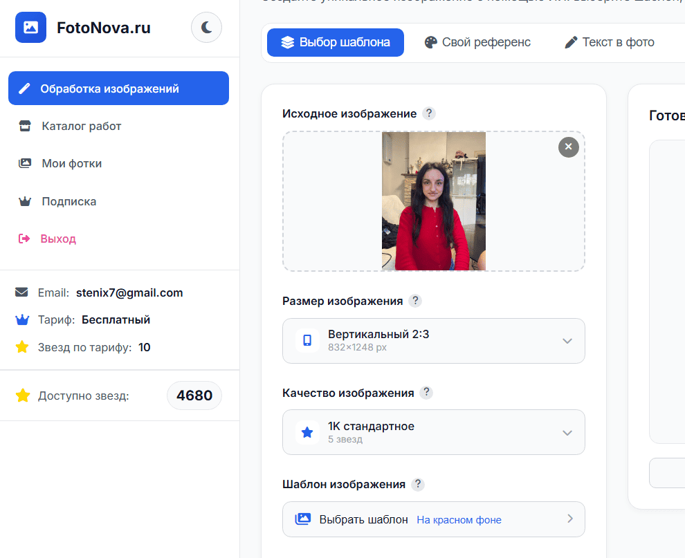This screenshot has width=685, height=558.
Task: Toggle dark mode with moon button
Action: coord(206,28)
